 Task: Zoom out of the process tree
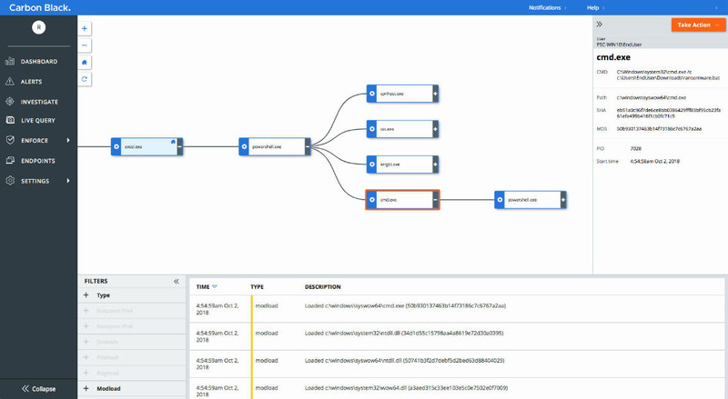pyautogui.click(x=85, y=45)
